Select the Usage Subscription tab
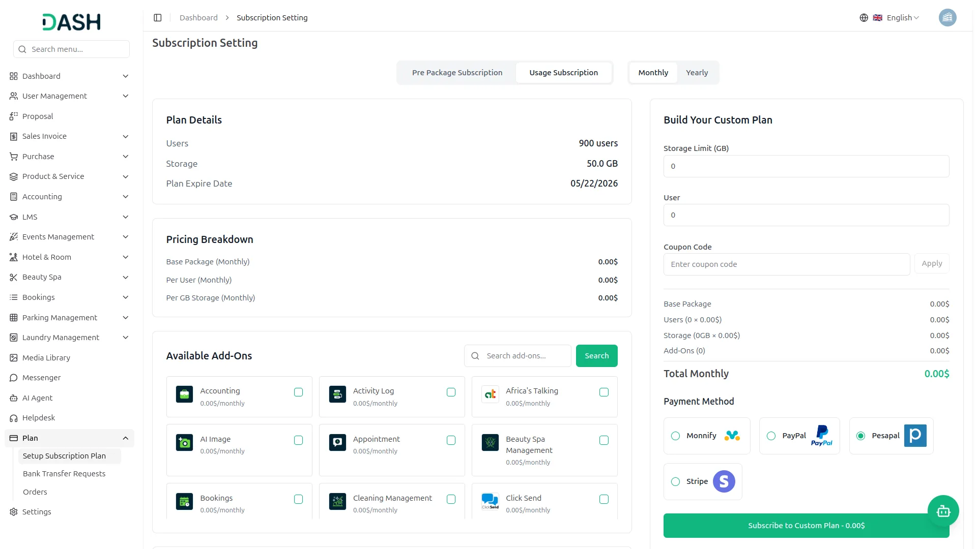977x549 pixels. 563,73
